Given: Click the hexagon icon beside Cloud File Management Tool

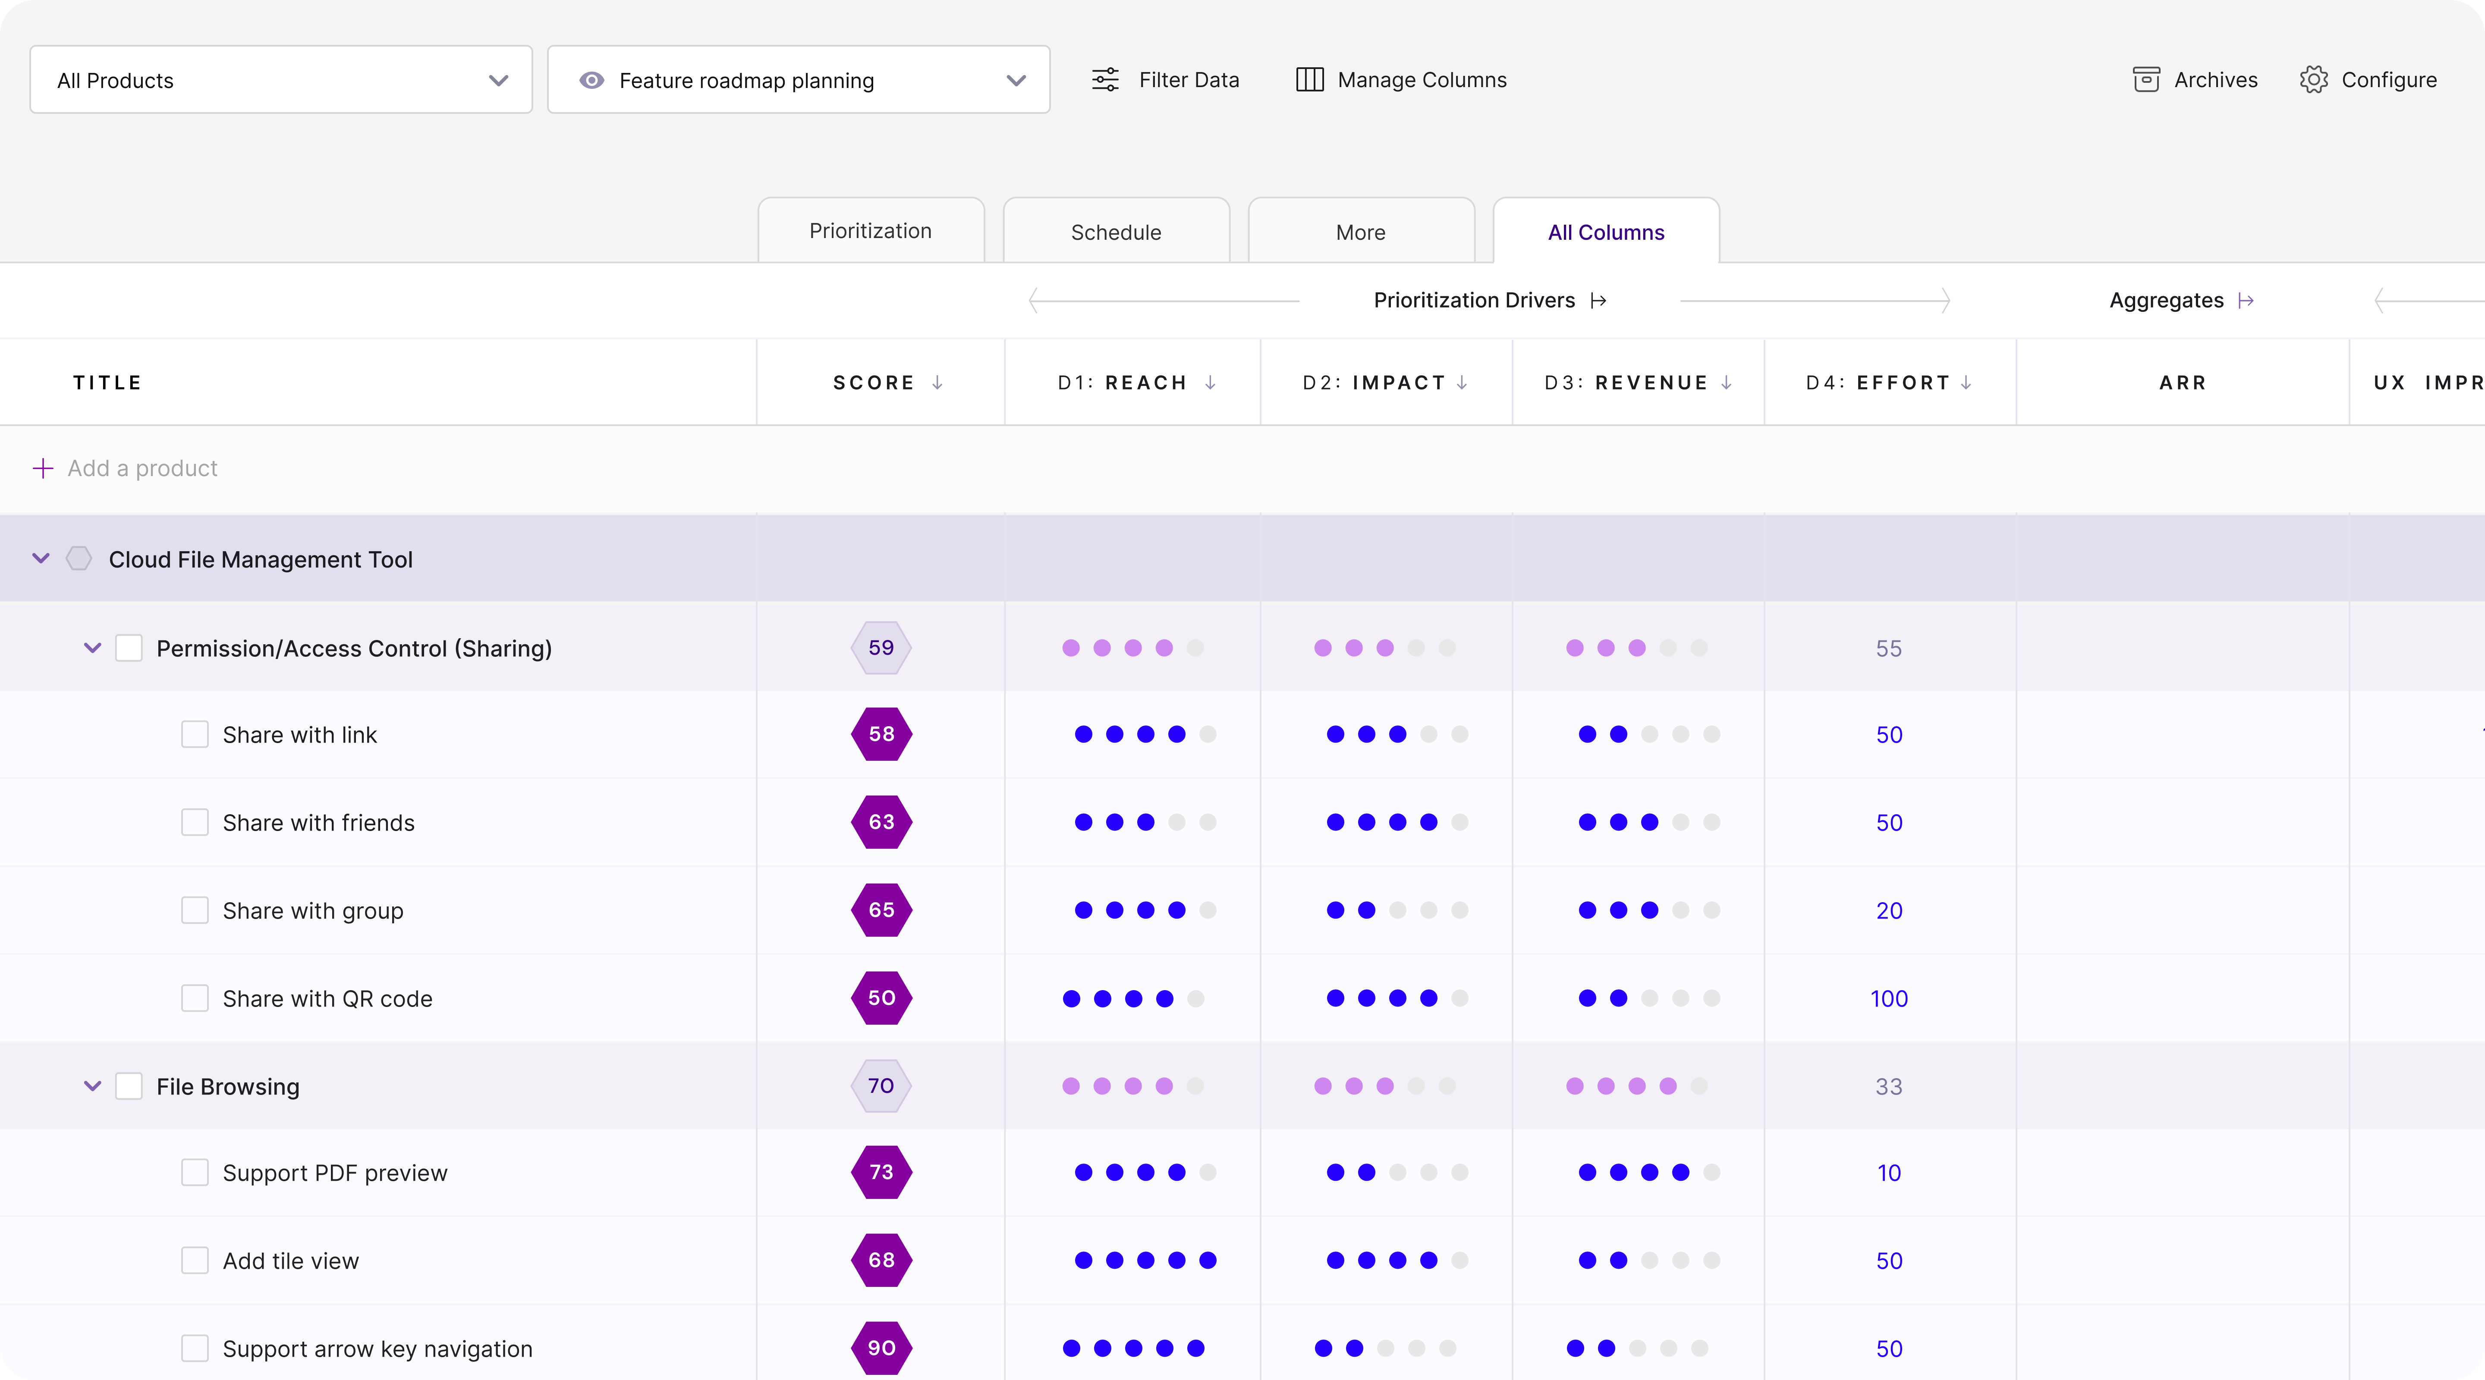Looking at the screenshot, I should [79, 558].
